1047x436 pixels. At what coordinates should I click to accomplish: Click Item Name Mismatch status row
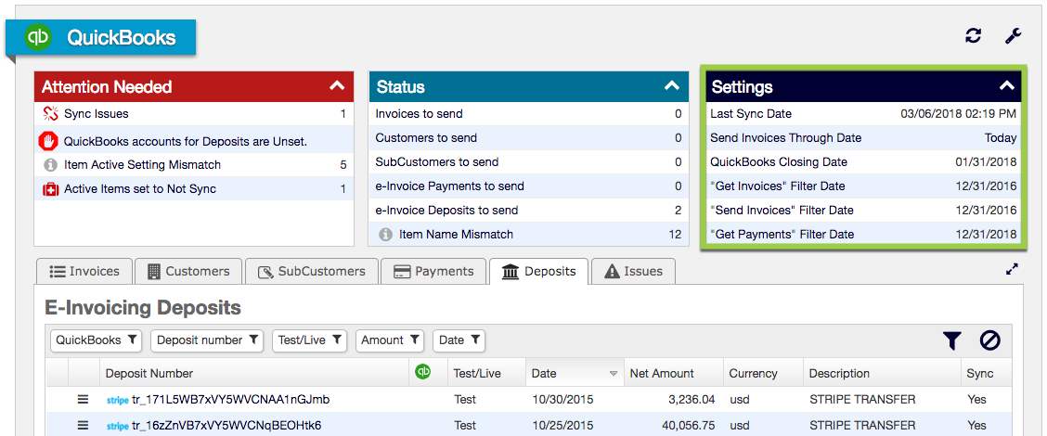tap(529, 235)
